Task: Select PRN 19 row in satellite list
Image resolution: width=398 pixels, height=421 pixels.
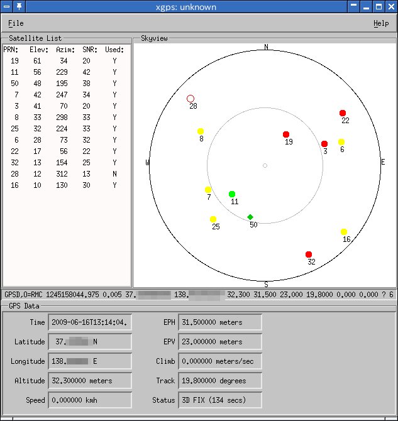Action: (67, 61)
